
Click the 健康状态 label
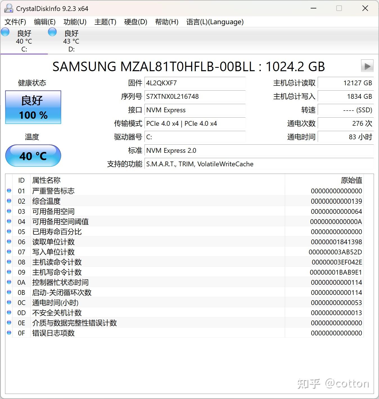(32, 83)
